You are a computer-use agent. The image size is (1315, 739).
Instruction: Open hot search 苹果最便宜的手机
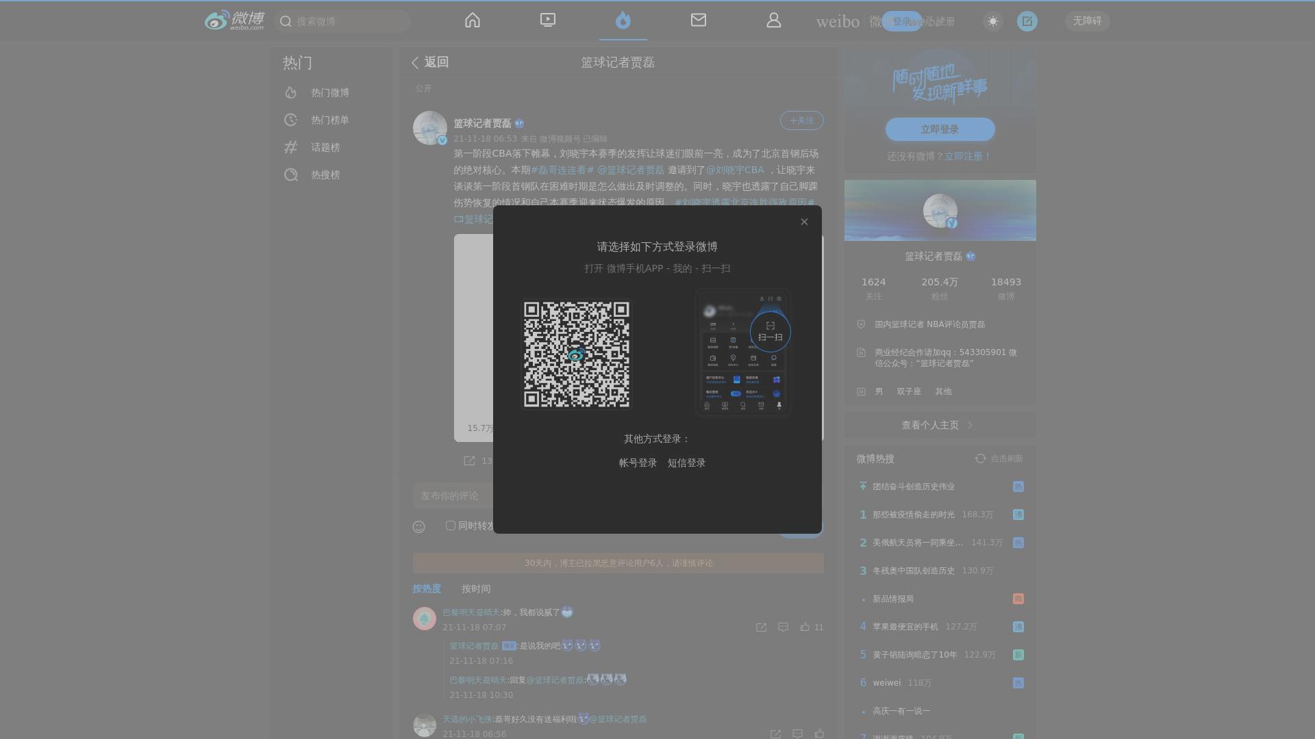[905, 627]
